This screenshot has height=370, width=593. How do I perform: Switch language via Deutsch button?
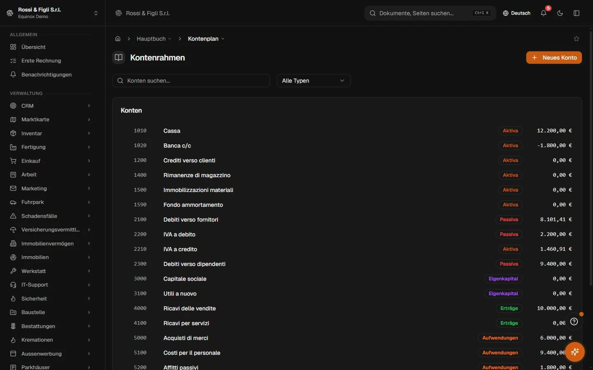517,13
